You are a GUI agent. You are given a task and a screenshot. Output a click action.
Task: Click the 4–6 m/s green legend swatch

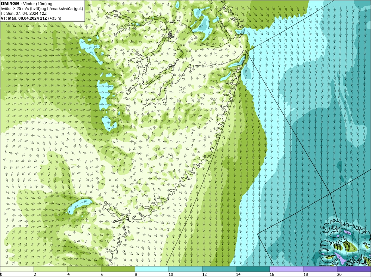pos(84,269)
